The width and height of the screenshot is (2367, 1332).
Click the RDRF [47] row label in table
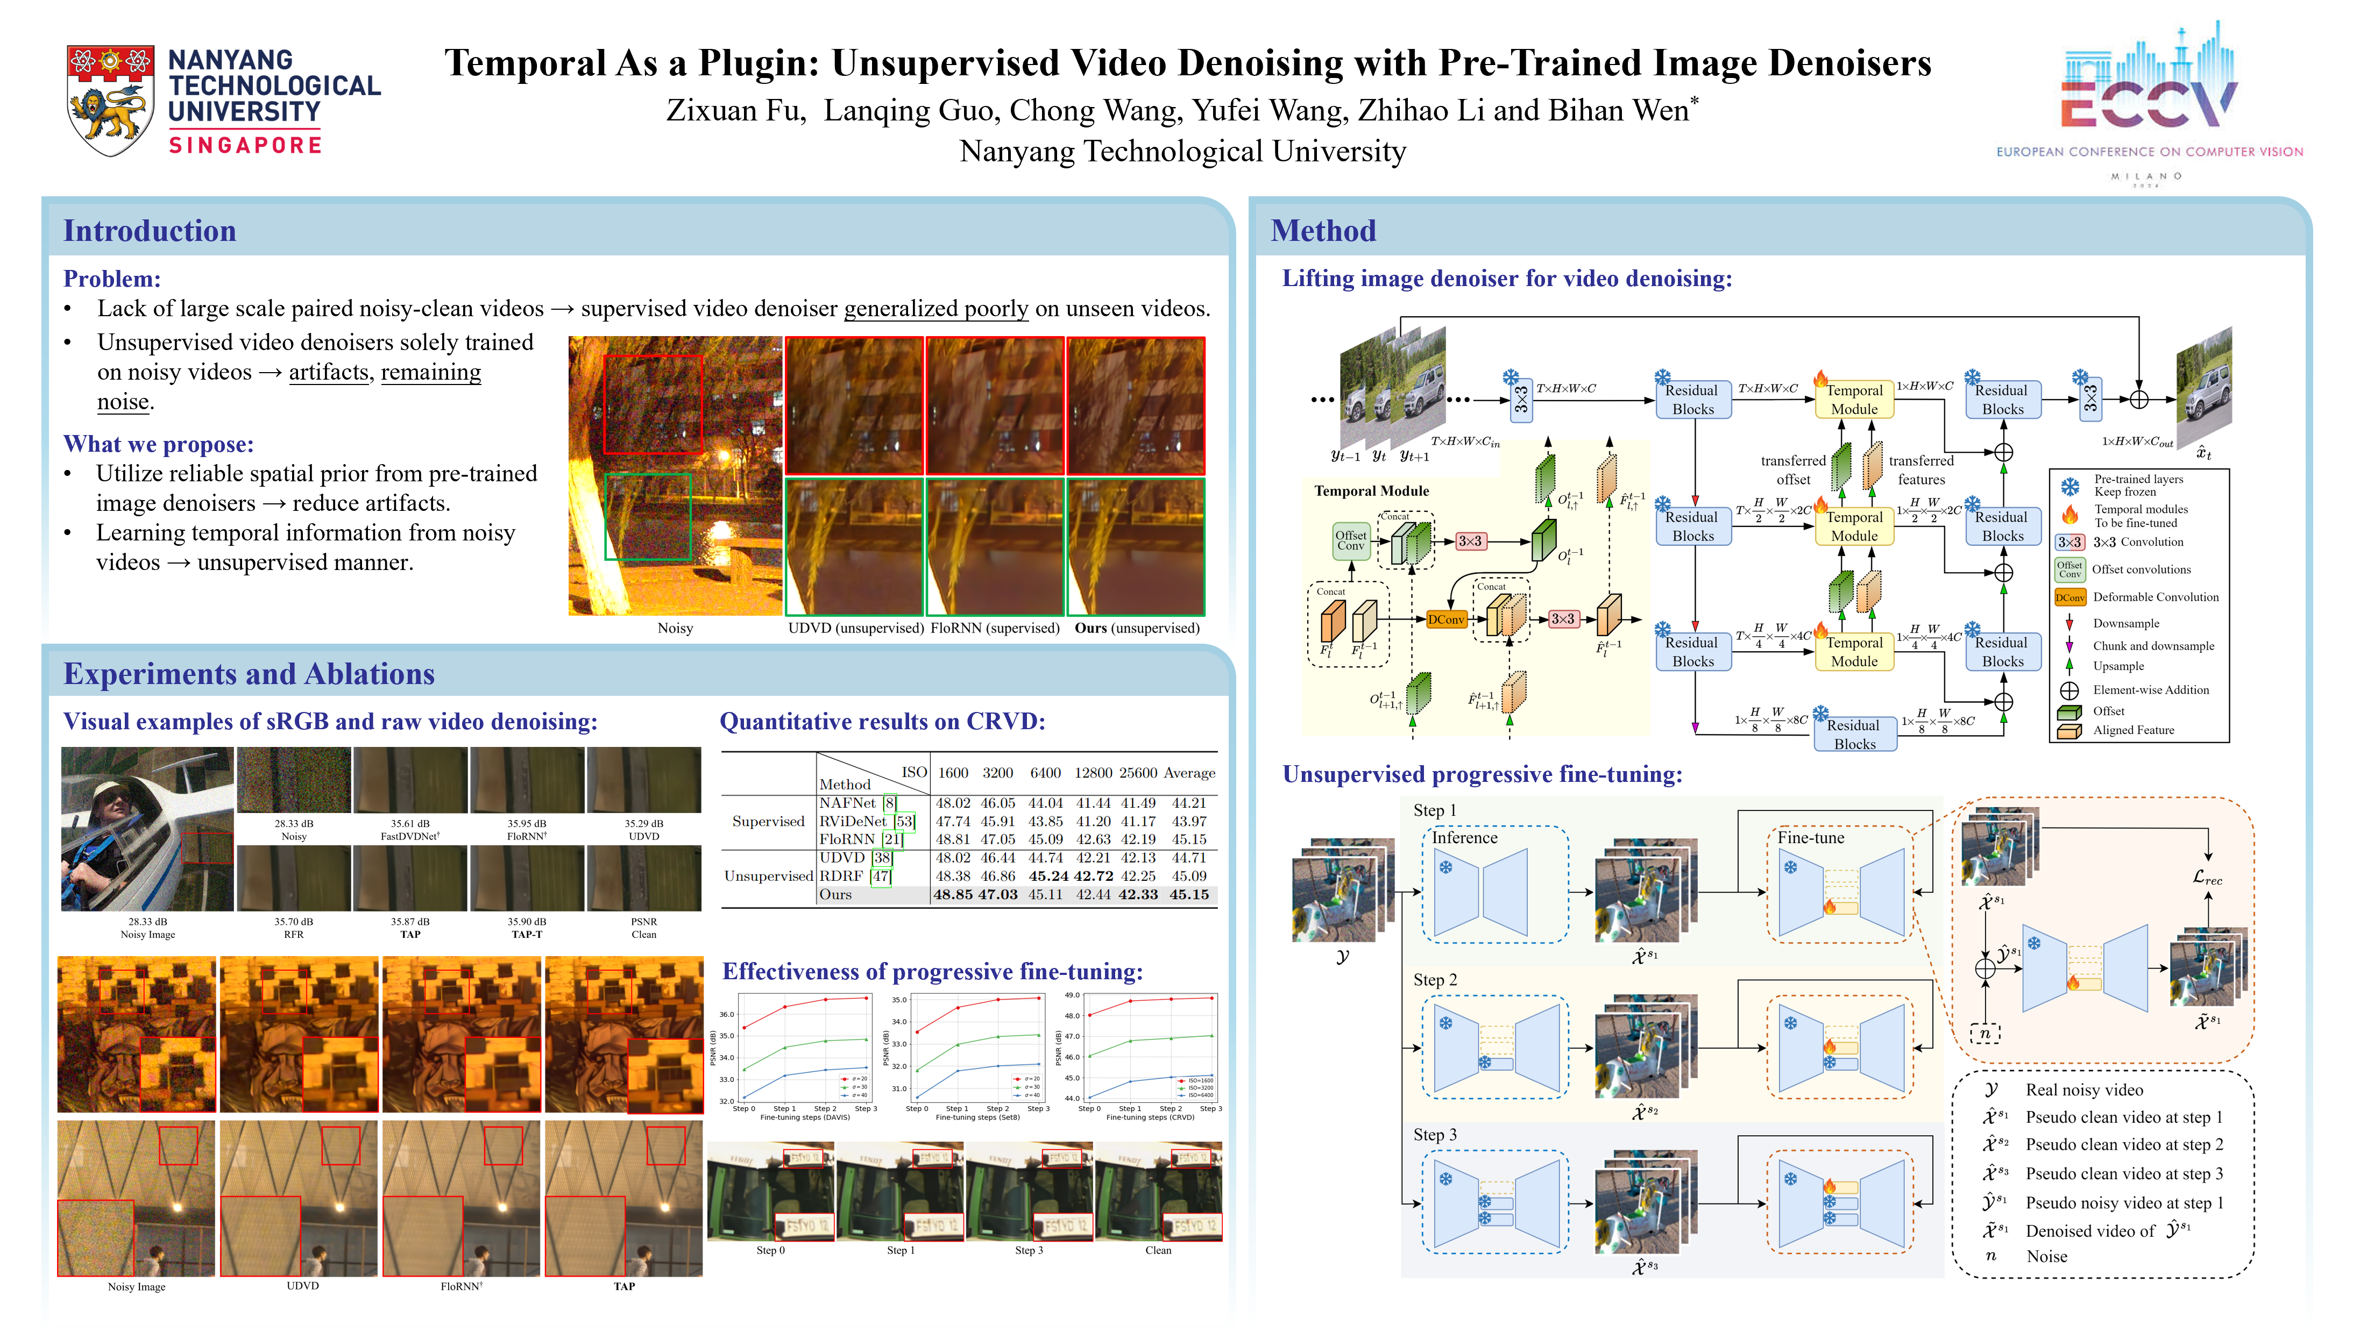[x=855, y=877]
